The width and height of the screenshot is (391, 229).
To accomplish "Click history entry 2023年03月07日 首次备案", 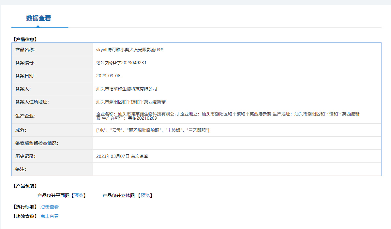I will pyautogui.click(x=122, y=156).
